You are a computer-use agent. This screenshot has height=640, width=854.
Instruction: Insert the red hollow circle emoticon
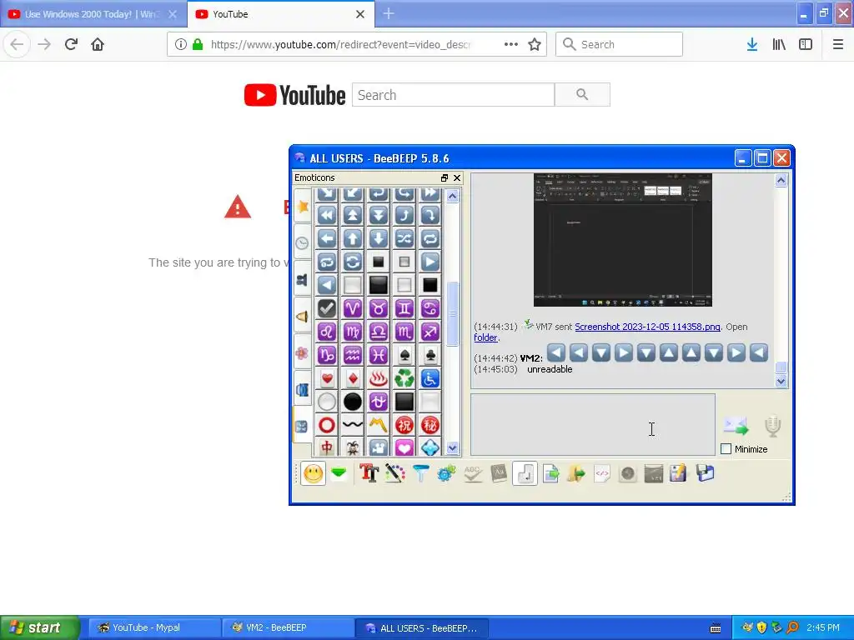click(x=327, y=426)
